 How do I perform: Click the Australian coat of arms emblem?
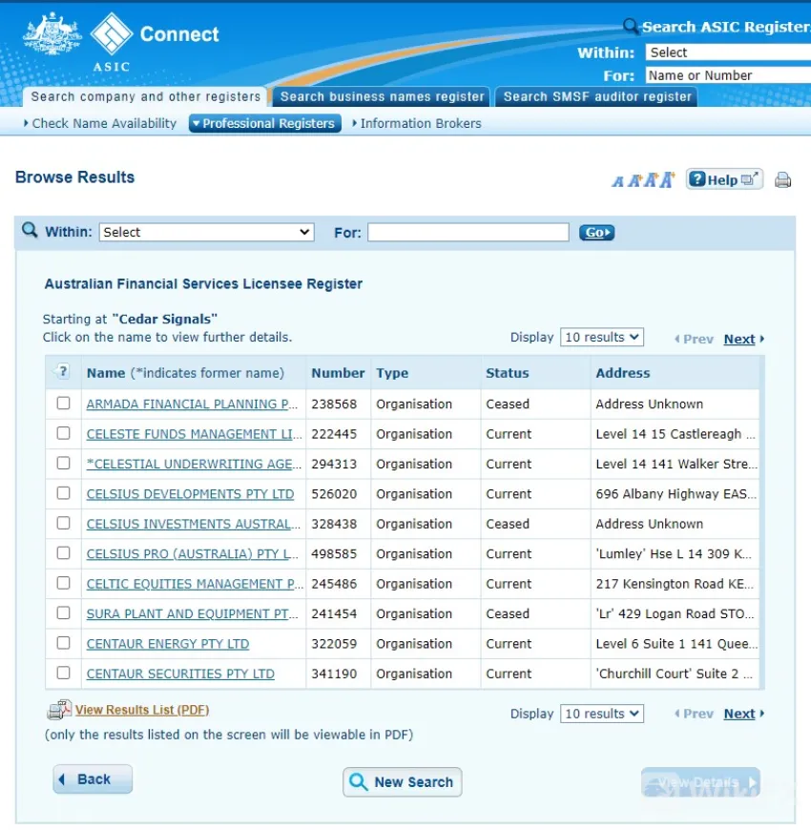point(52,33)
